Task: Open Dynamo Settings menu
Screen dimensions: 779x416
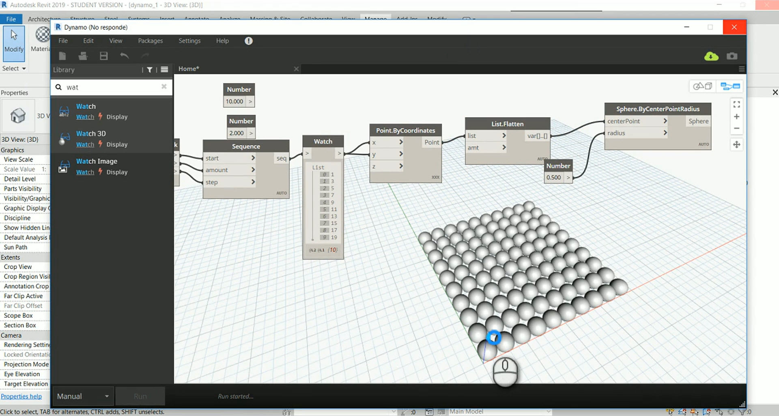Action: 189,41
